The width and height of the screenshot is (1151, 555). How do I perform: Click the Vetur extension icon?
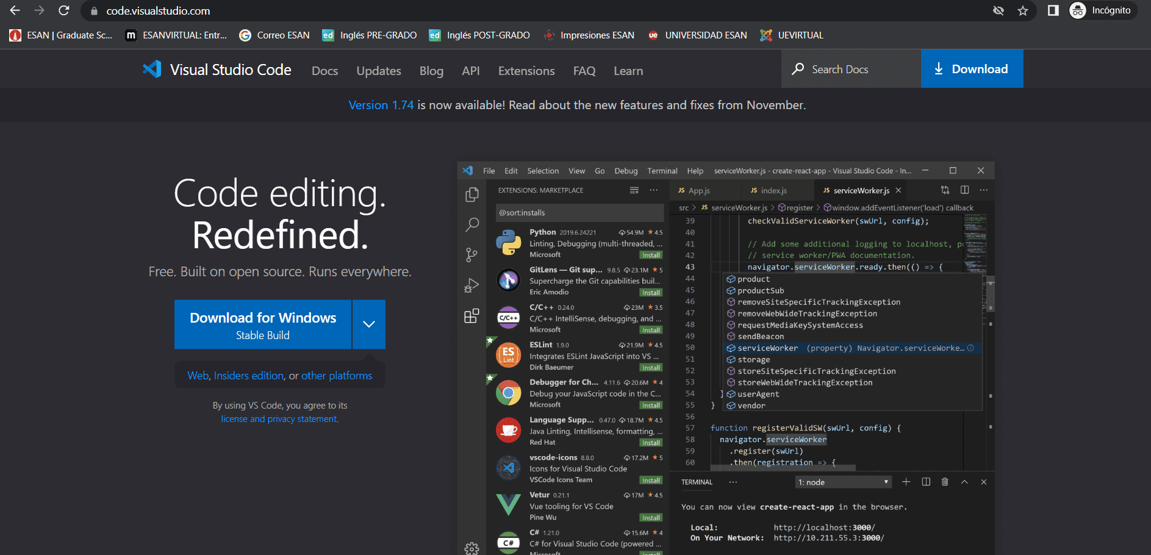[508, 505]
